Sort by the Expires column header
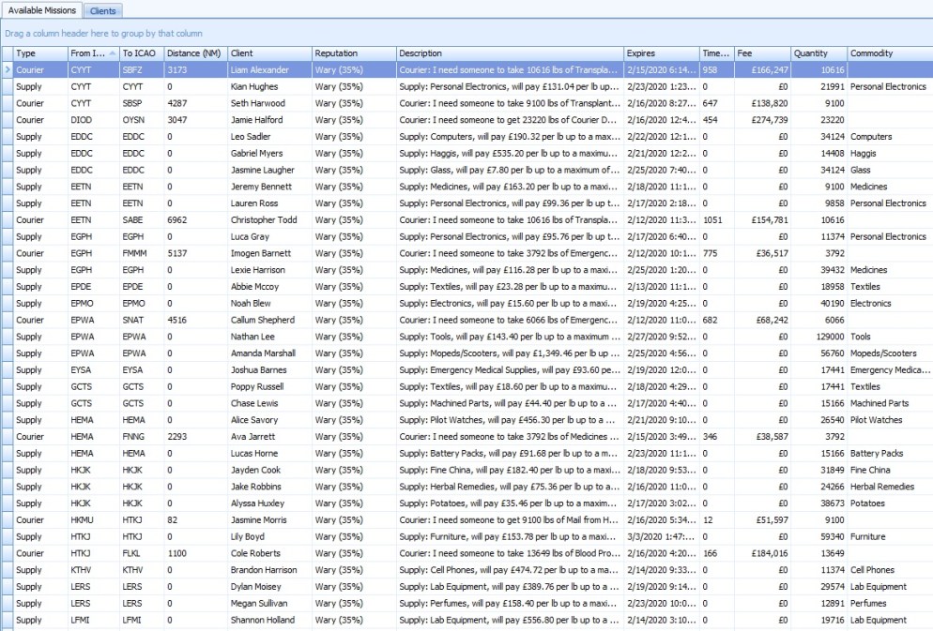Viewport: 933px width, 631px height. (x=661, y=53)
